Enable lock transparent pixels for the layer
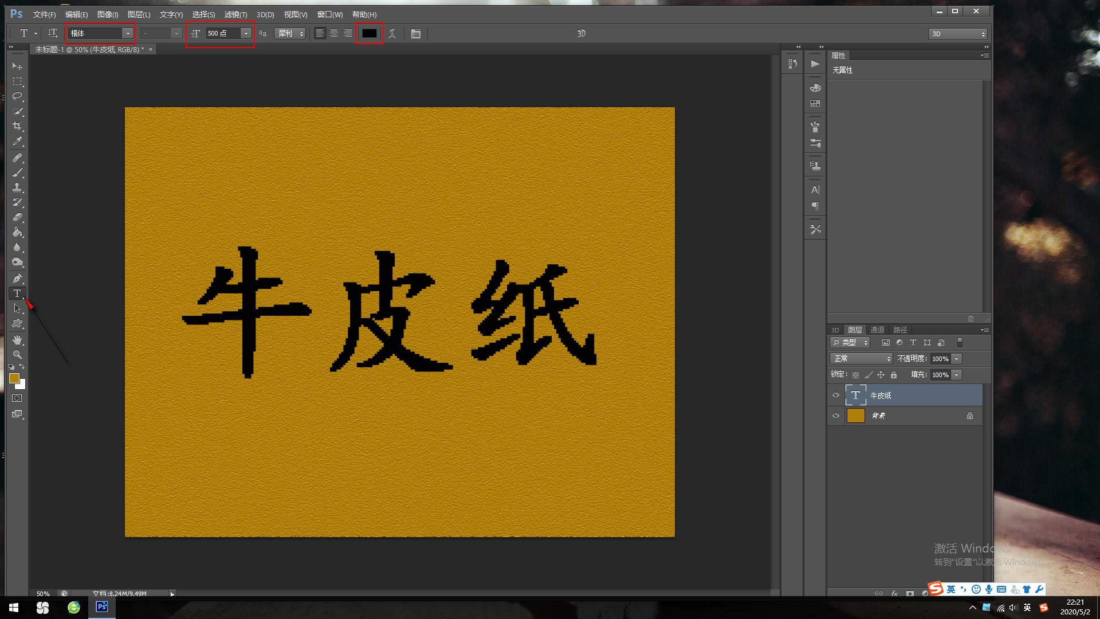The image size is (1100, 619). (x=854, y=374)
